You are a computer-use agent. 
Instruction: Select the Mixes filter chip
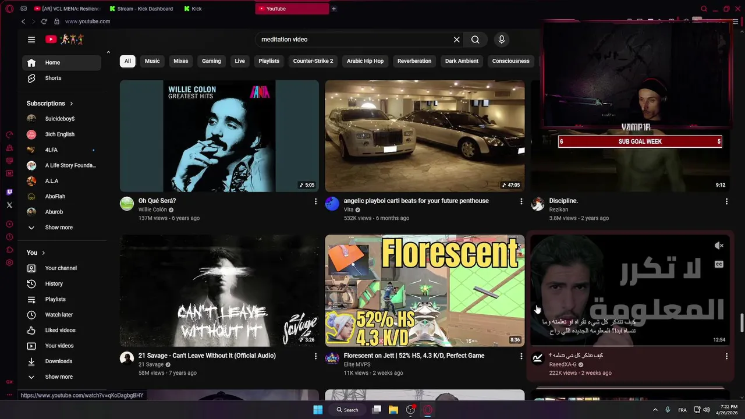181,61
